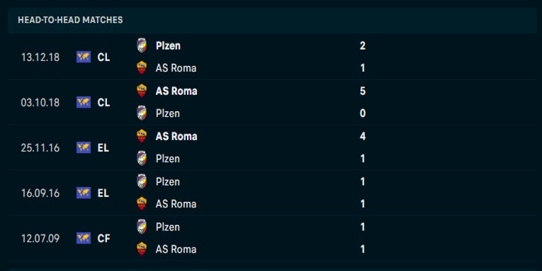Screen dimensions: 542x271
Task: Click the Head-to-Head Matches header
Action: (x=70, y=20)
